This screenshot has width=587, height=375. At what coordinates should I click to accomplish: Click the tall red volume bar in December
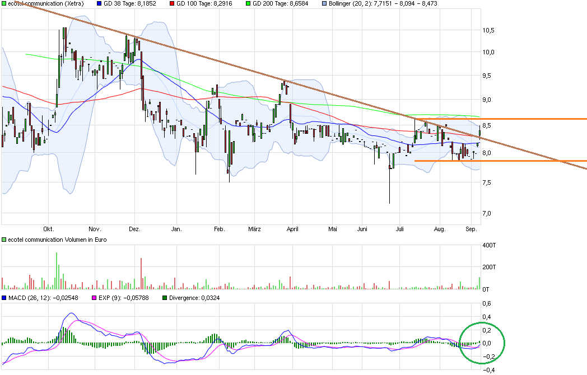(141, 274)
